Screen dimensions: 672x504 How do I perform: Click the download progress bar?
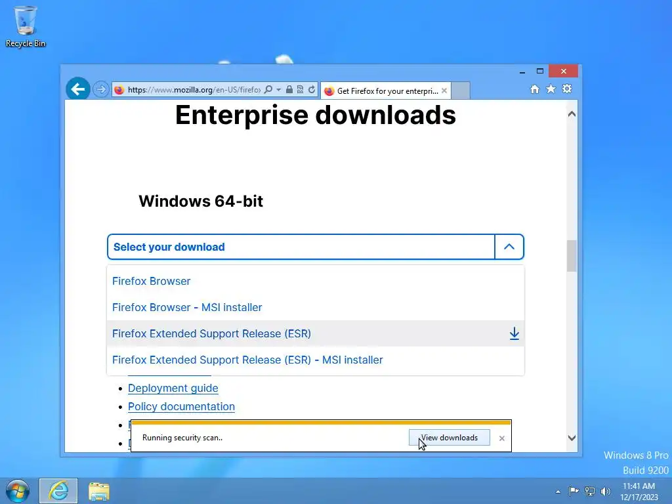point(321,423)
